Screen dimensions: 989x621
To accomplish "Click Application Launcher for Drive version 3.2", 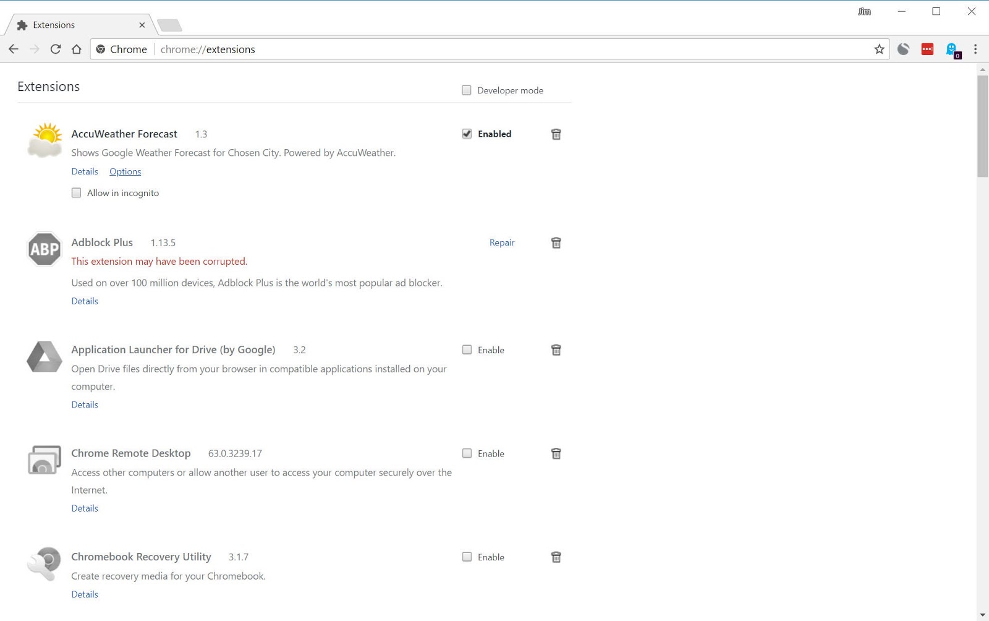I will [x=299, y=349].
